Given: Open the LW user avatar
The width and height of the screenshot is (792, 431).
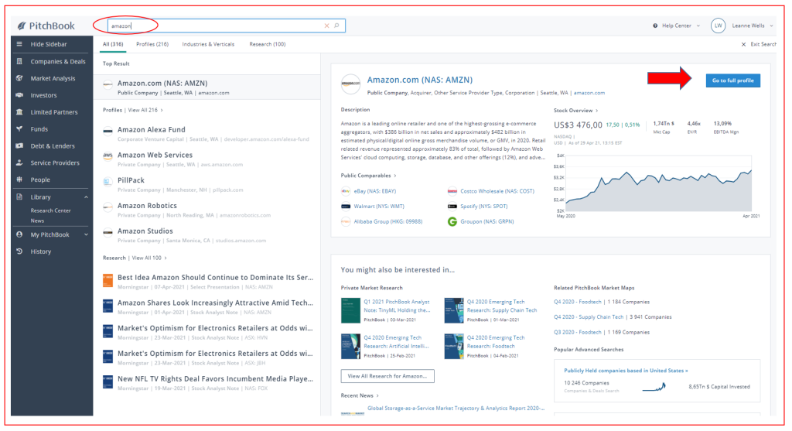Looking at the screenshot, I should click(718, 26).
